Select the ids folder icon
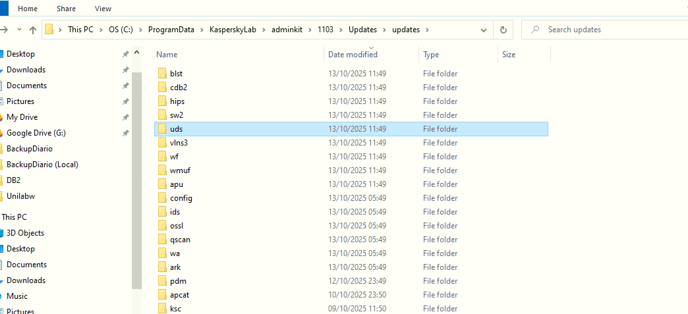 pos(162,212)
